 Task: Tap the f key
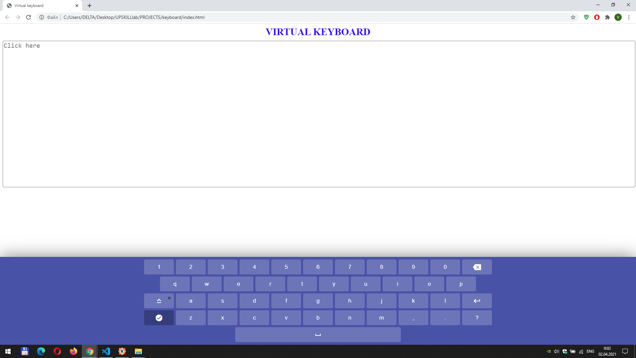(286, 301)
